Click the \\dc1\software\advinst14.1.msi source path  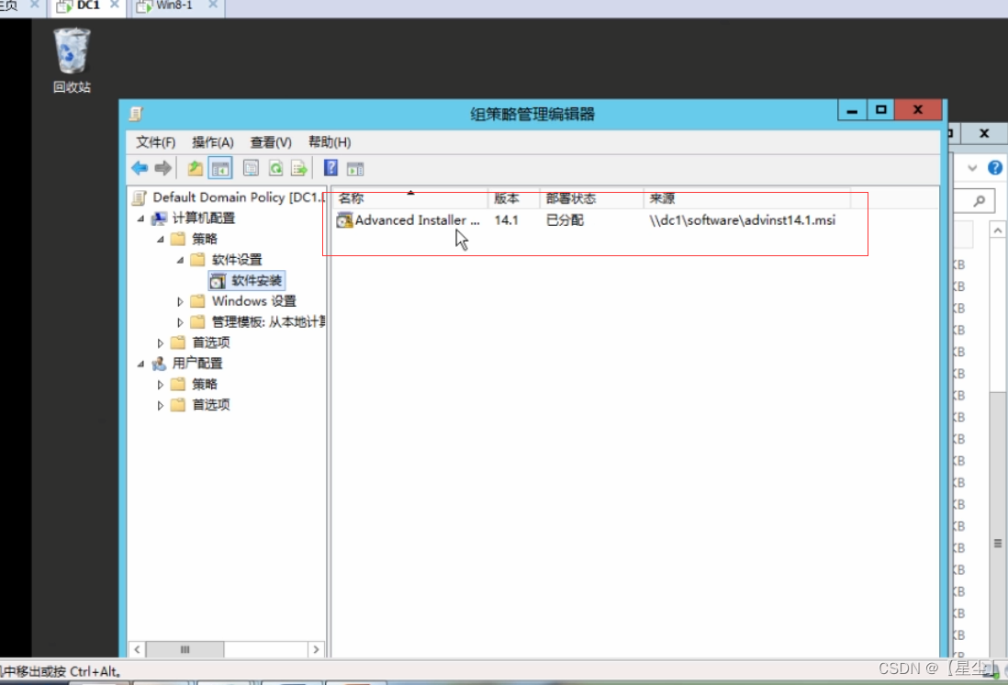coord(742,220)
